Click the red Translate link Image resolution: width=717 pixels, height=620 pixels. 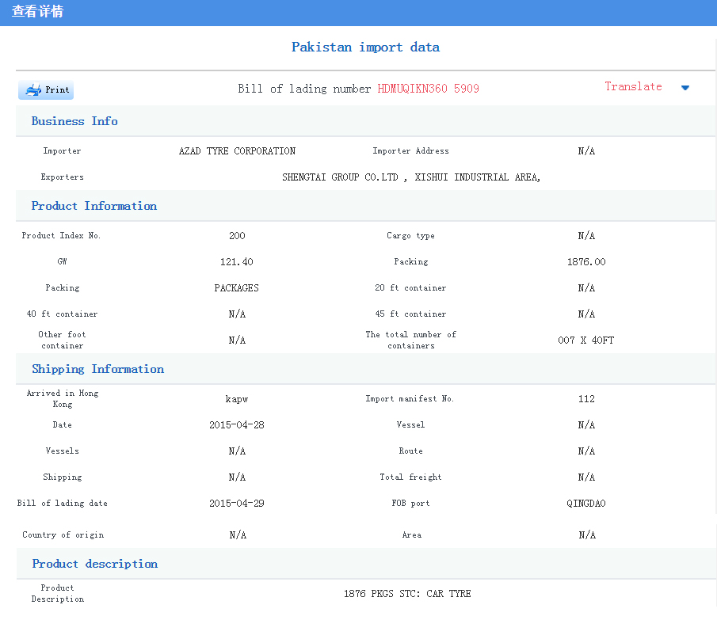click(633, 87)
